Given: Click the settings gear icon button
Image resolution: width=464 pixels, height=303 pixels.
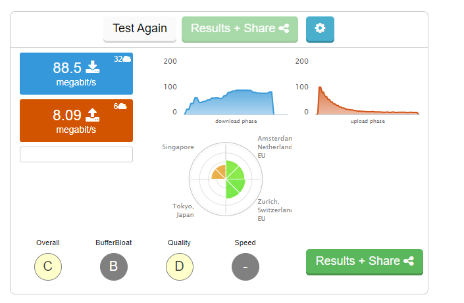Looking at the screenshot, I should 320,29.
